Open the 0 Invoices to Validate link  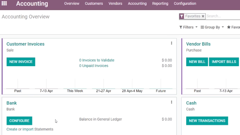(97, 60)
